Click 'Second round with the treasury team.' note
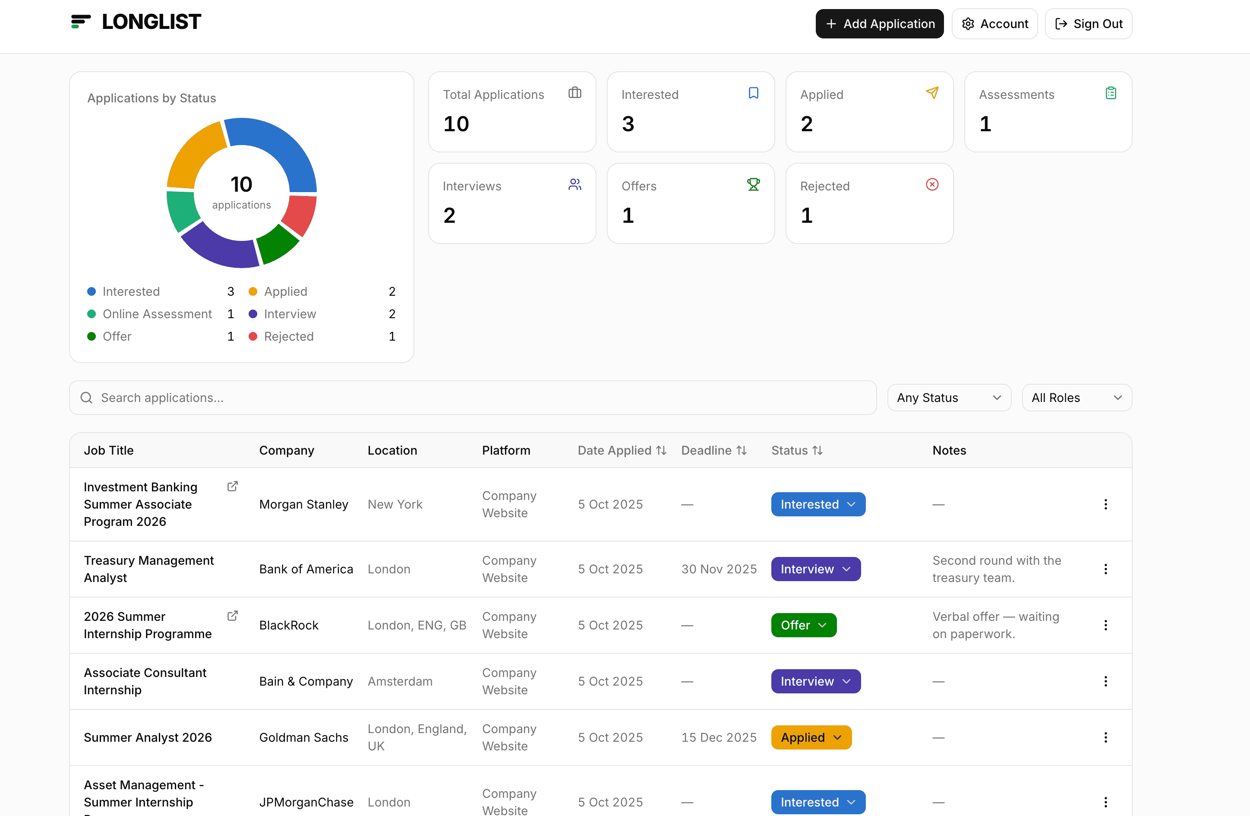 point(997,569)
